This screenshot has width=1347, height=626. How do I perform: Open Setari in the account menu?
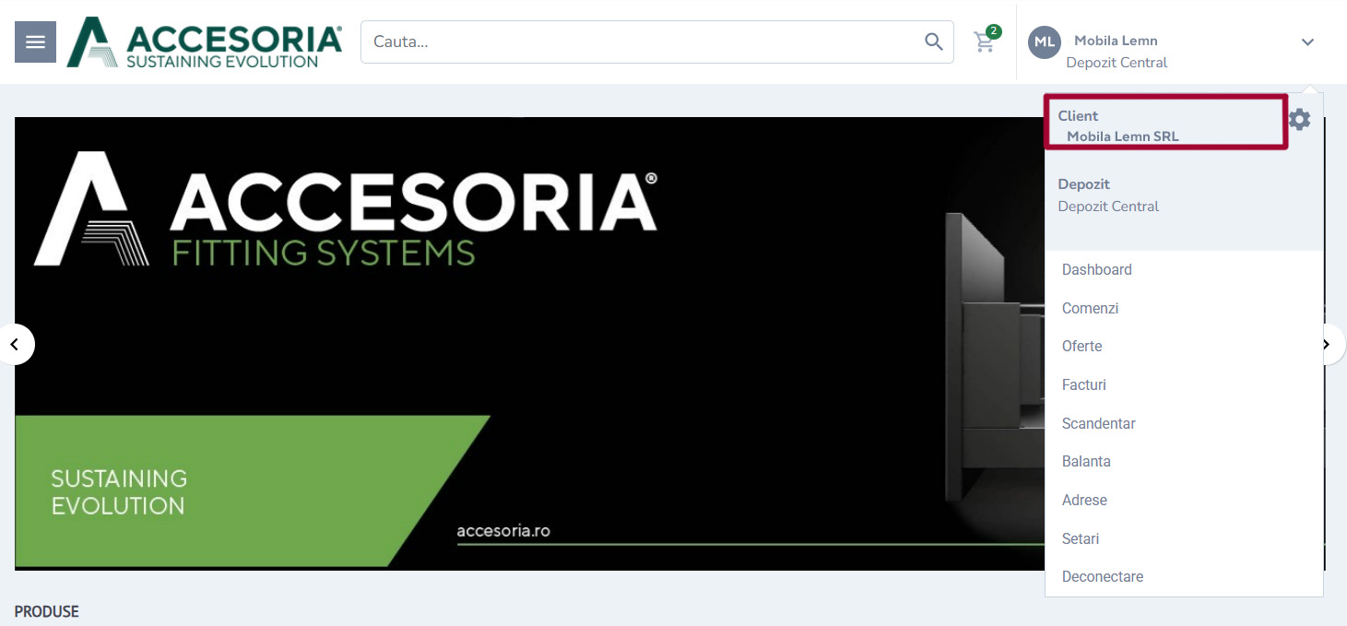pyautogui.click(x=1080, y=539)
